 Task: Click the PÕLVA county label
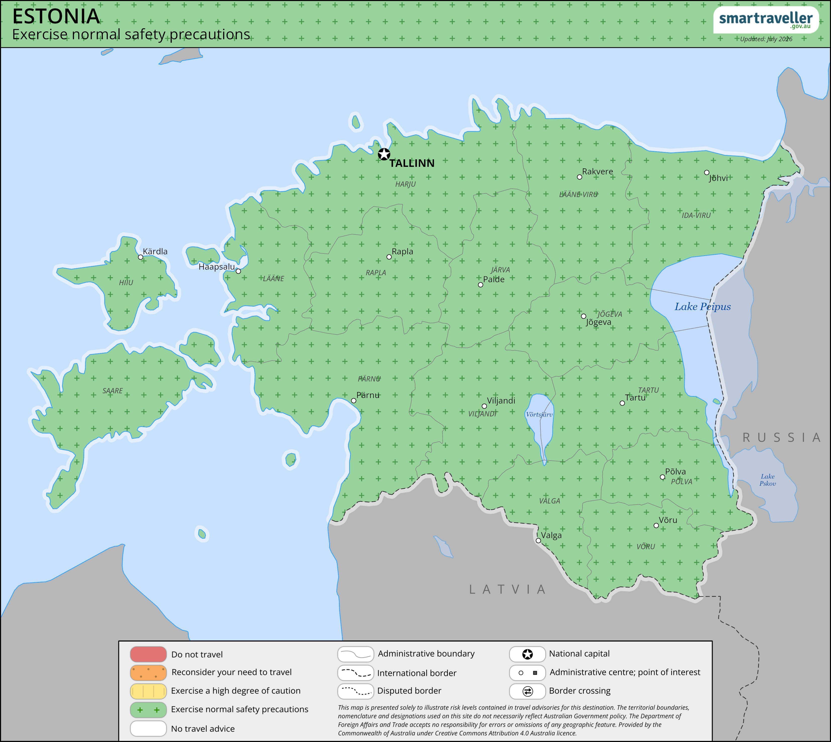(681, 481)
